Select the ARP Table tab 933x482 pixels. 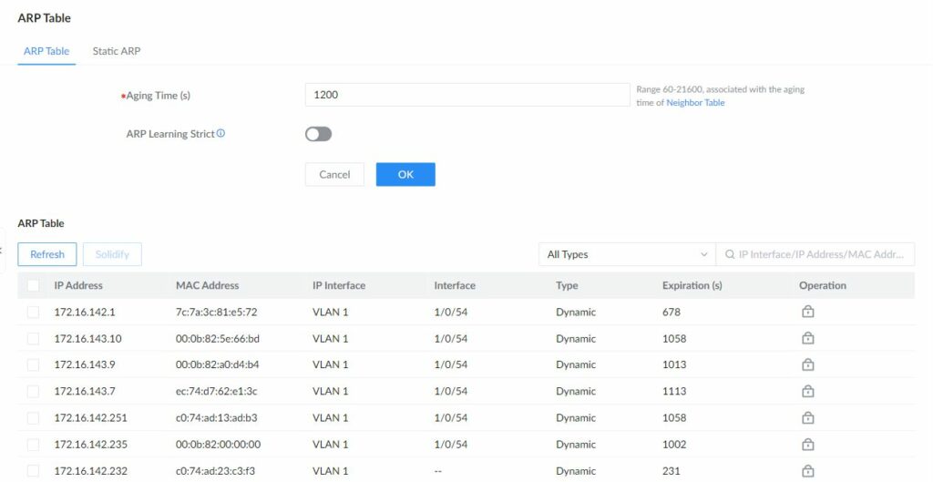46,51
